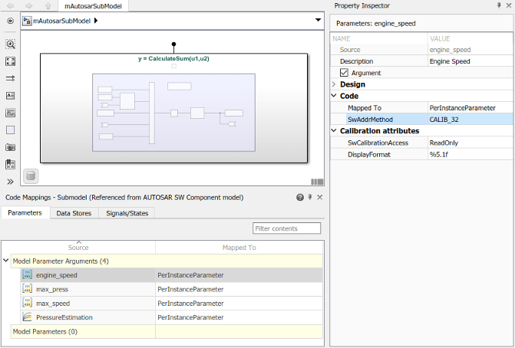Select the engine_speed row
The image size is (515, 348).
coord(172,275)
